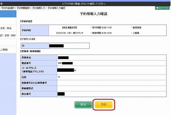Viewport: 171px width, 115px height.
Task: Click the 予約情報入力確認 page heading
Action: pos(94,14)
